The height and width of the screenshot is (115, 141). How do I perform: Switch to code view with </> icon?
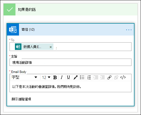pos(123,77)
